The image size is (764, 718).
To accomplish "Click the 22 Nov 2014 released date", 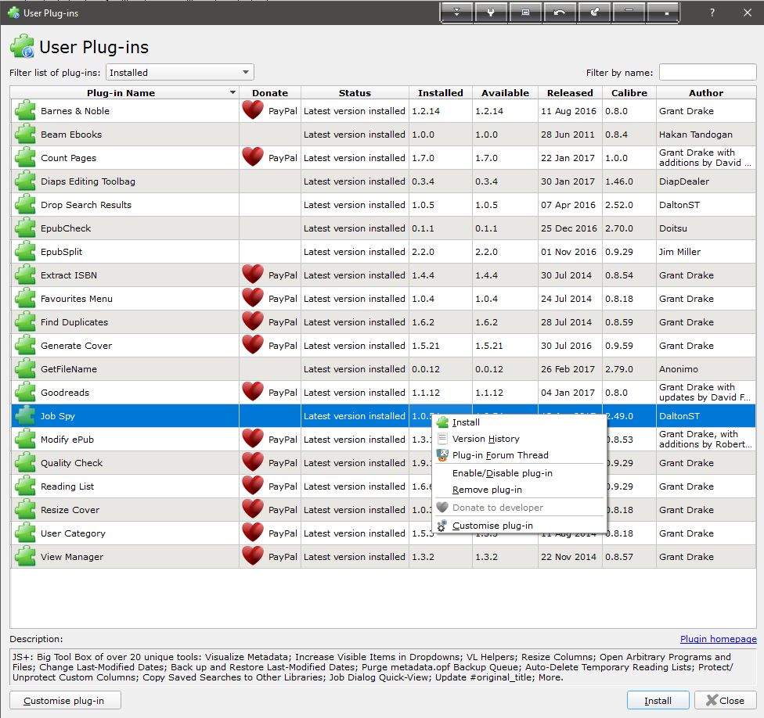I will (568, 556).
